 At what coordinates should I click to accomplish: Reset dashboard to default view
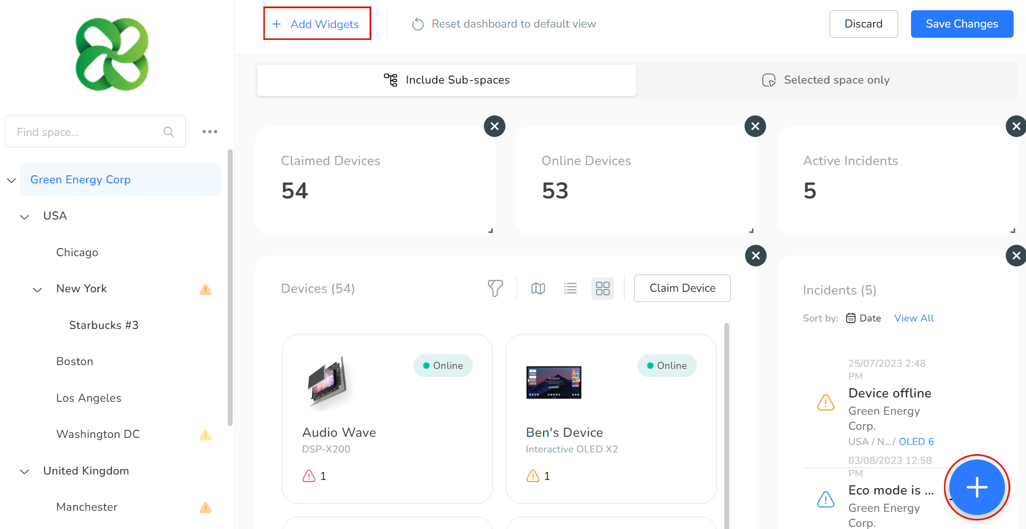504,24
